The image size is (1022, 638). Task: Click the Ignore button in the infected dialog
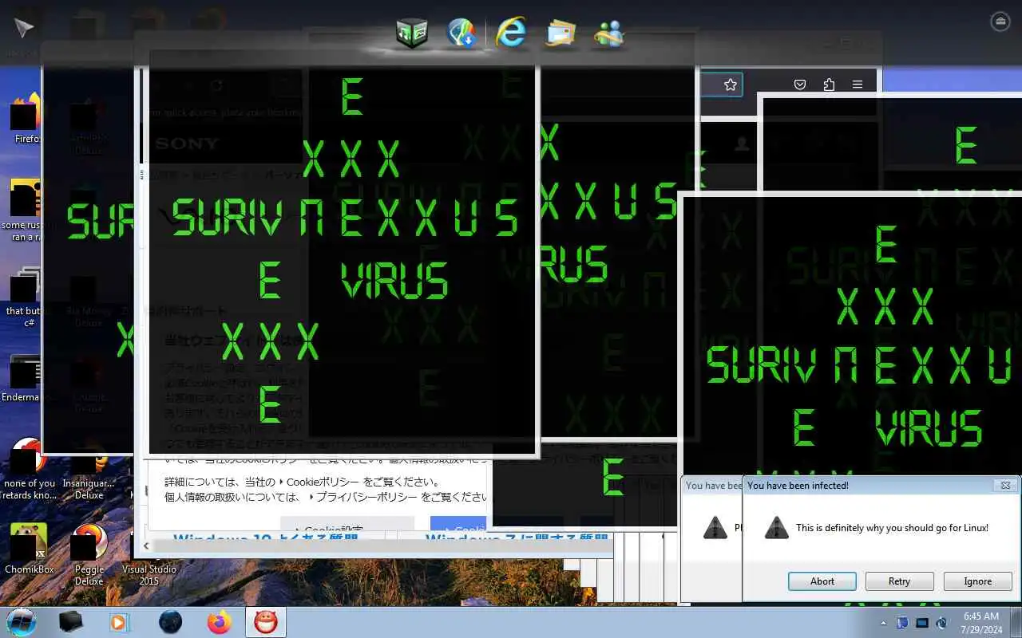pyautogui.click(x=977, y=581)
